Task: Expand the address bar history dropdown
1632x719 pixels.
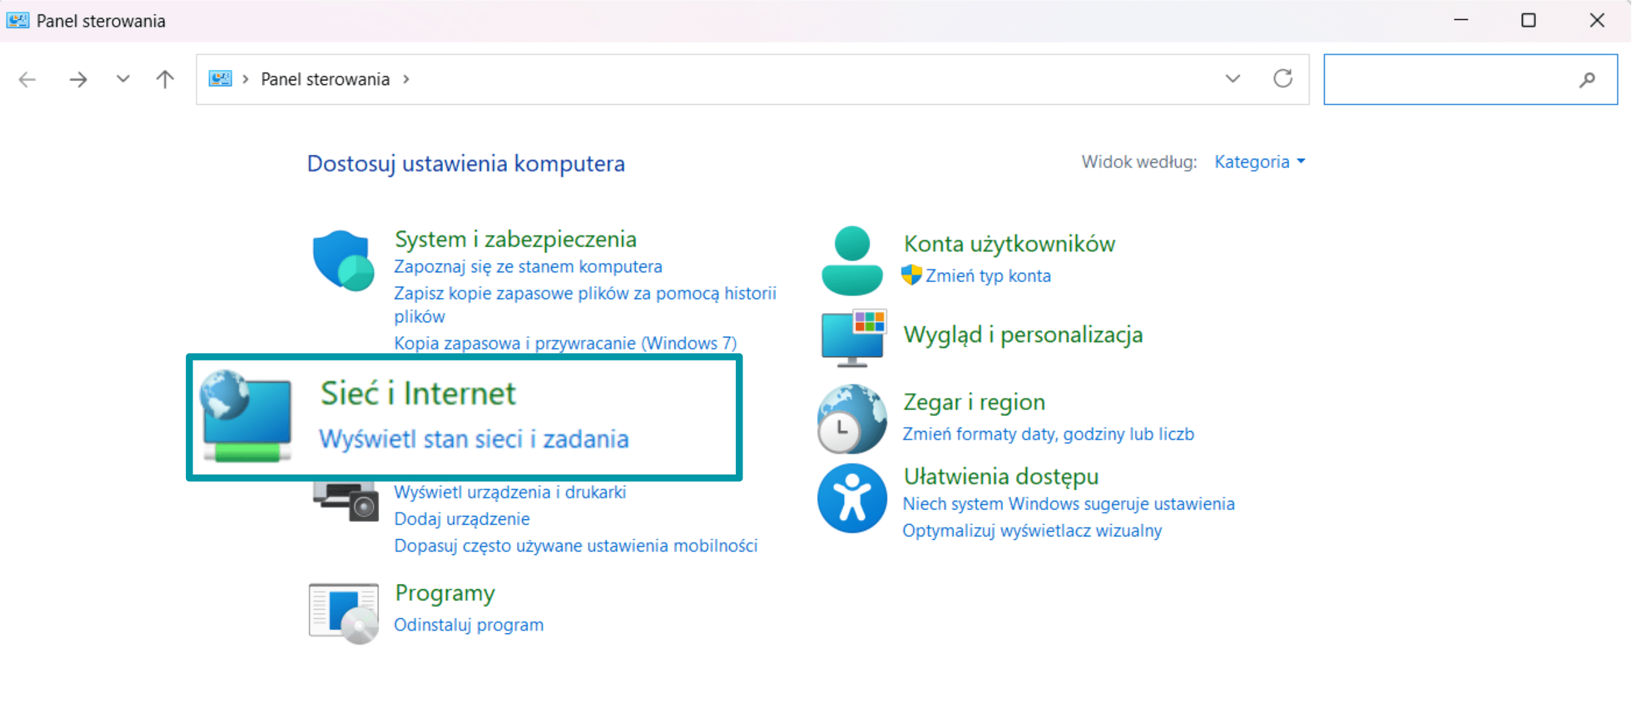Action: click(1232, 78)
